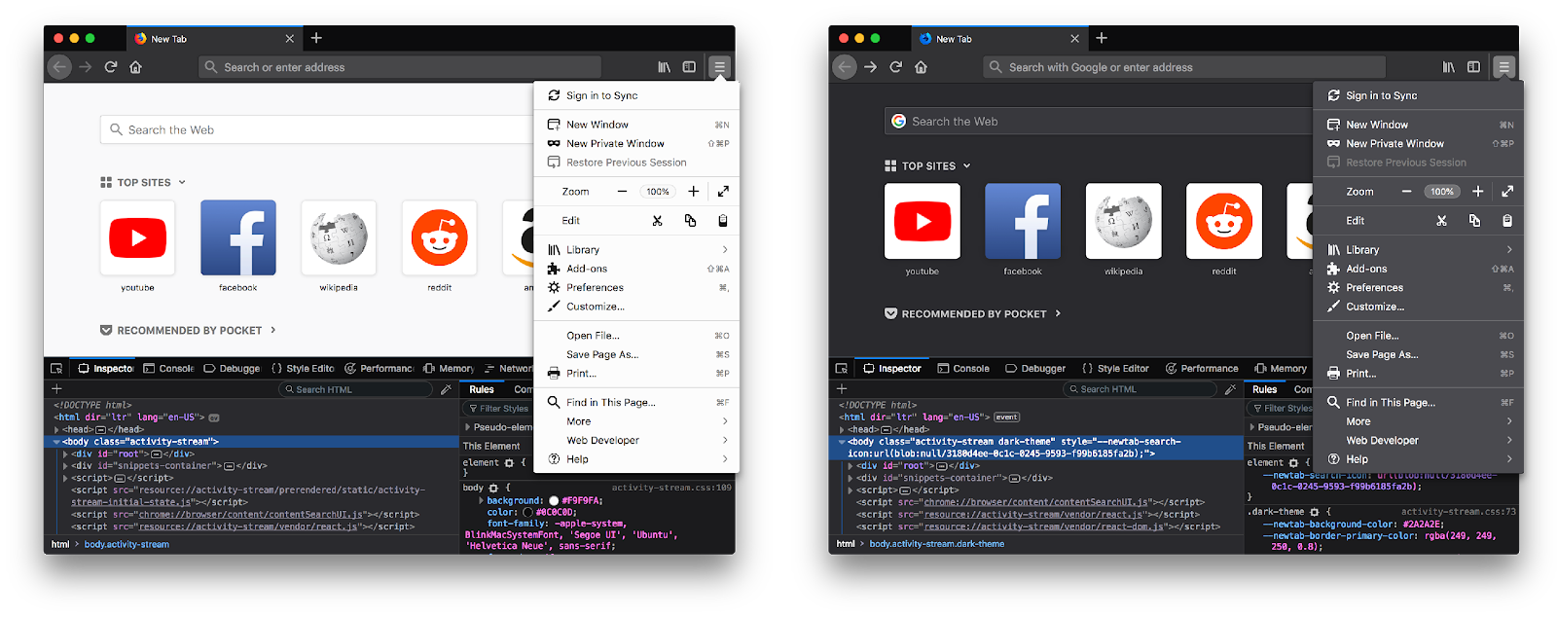This screenshot has width=1557, height=617.
Task: Go to home page in light window
Action: [136, 67]
